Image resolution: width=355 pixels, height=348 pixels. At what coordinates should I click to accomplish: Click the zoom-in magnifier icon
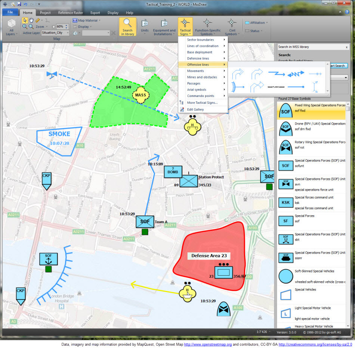25,26
